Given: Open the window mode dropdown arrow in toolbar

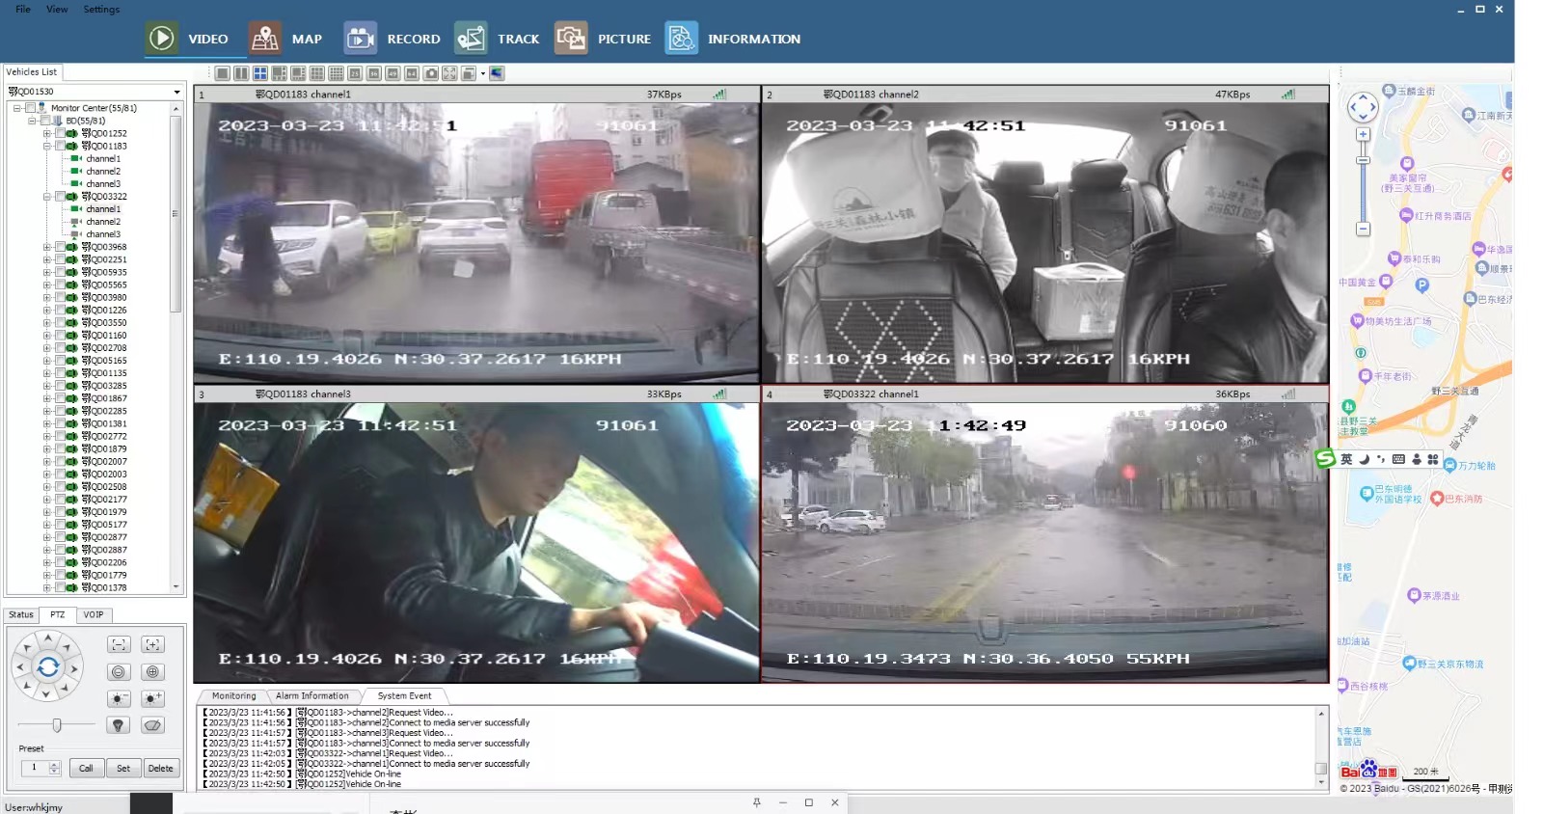Looking at the screenshot, I should (483, 73).
